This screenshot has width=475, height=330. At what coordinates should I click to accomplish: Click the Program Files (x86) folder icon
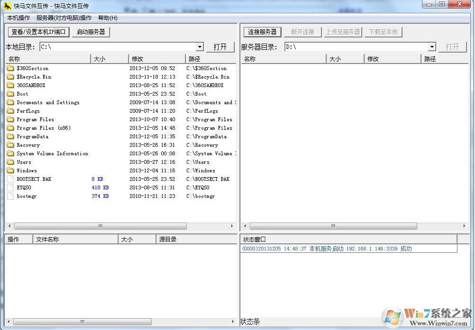(10, 128)
